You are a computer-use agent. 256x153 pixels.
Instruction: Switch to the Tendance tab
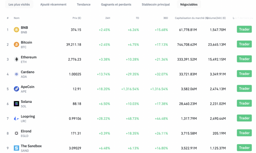point(83,4)
